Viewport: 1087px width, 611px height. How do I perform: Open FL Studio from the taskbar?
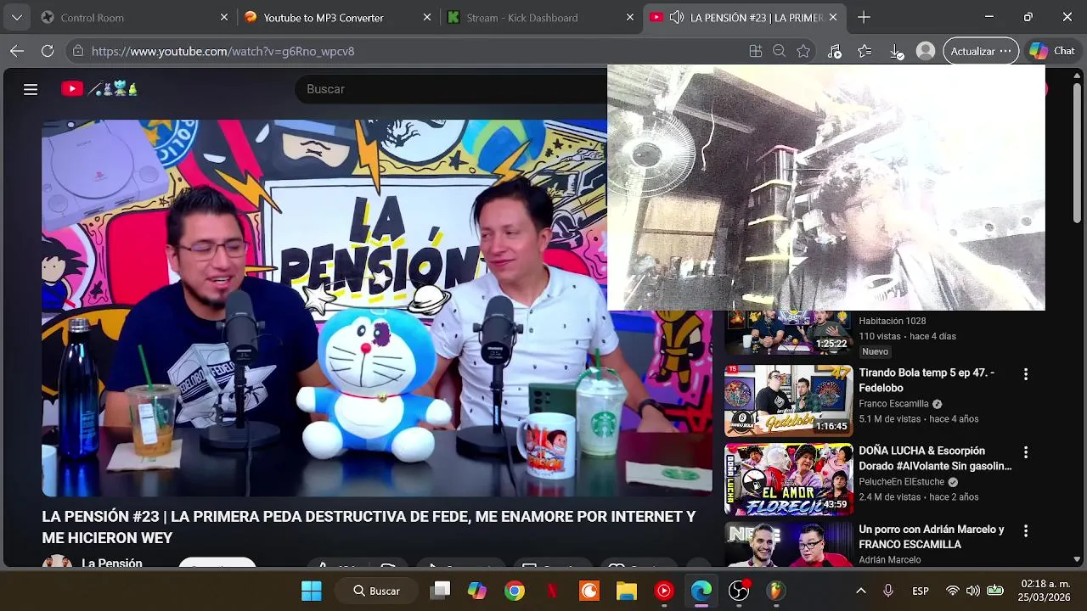click(x=776, y=591)
